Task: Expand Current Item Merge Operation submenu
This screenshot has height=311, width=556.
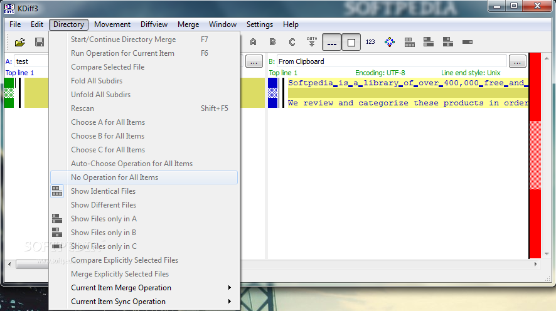Action: pos(144,288)
